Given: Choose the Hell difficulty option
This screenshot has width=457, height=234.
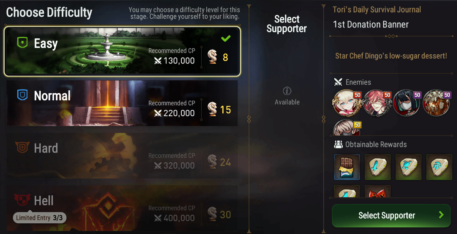Looking at the screenshot, I should [122, 208].
